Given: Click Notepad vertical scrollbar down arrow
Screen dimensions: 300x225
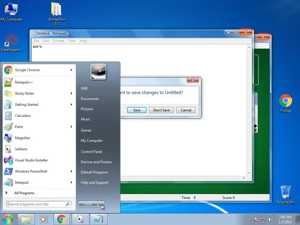Looking at the screenshot, I should click(249, 173).
